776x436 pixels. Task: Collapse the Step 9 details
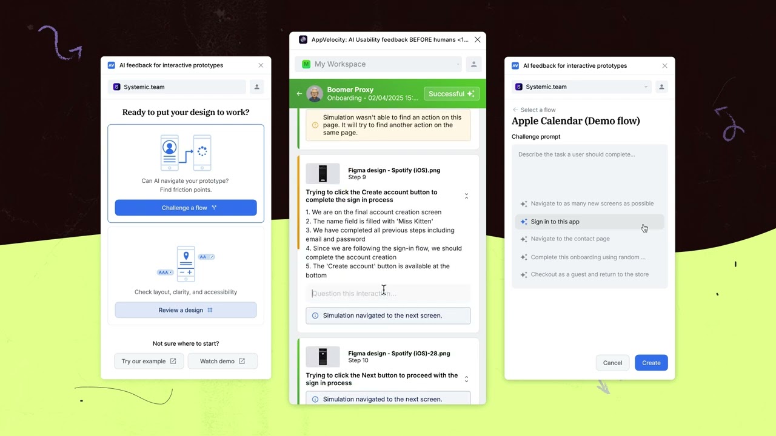pos(466,196)
